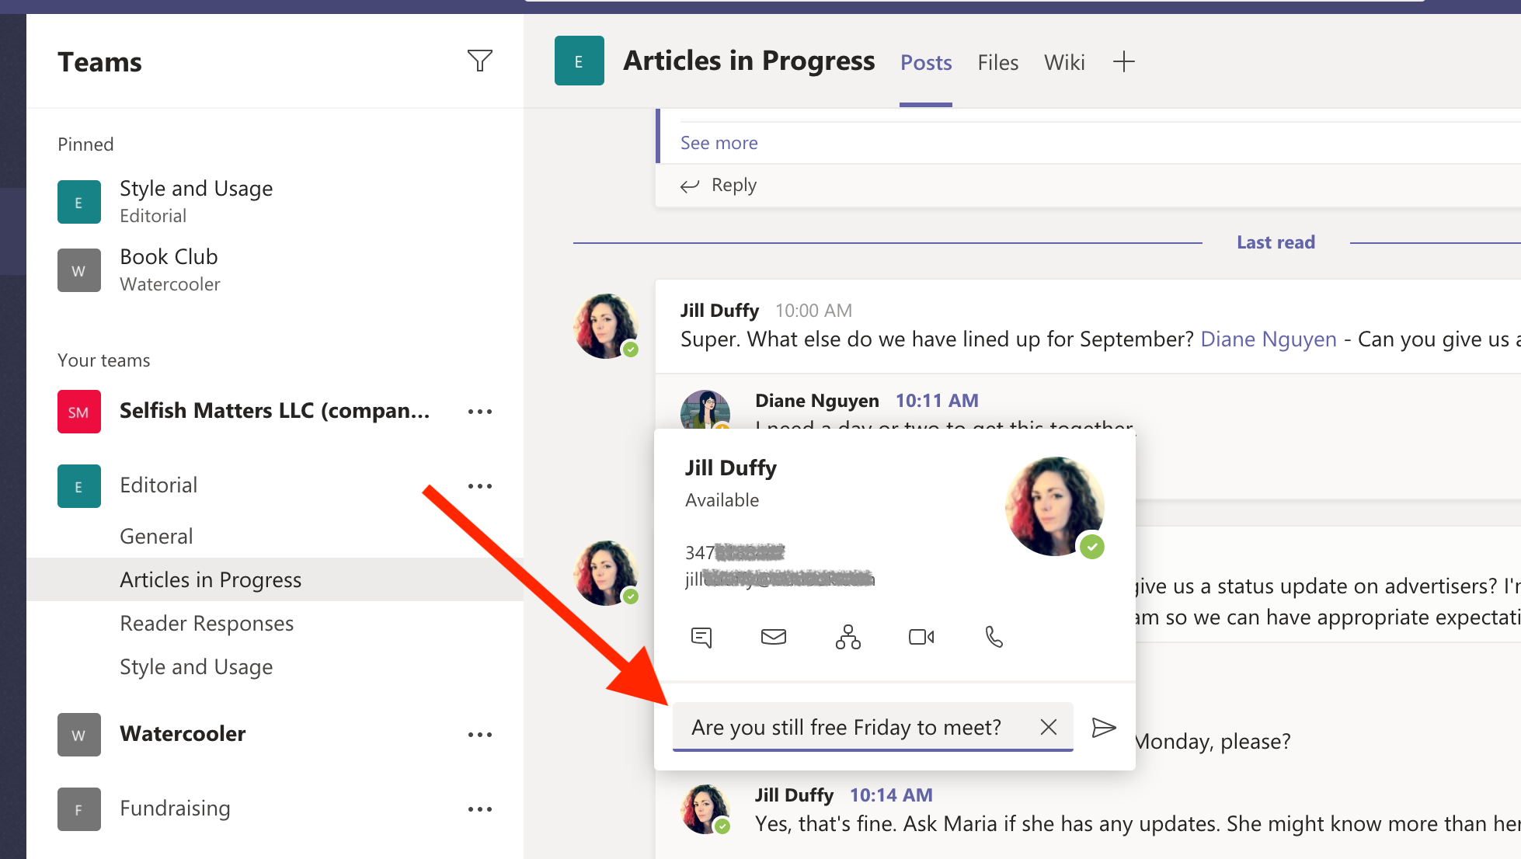Switch to the Files tab
Image resolution: width=1521 pixels, height=859 pixels.
997,62
